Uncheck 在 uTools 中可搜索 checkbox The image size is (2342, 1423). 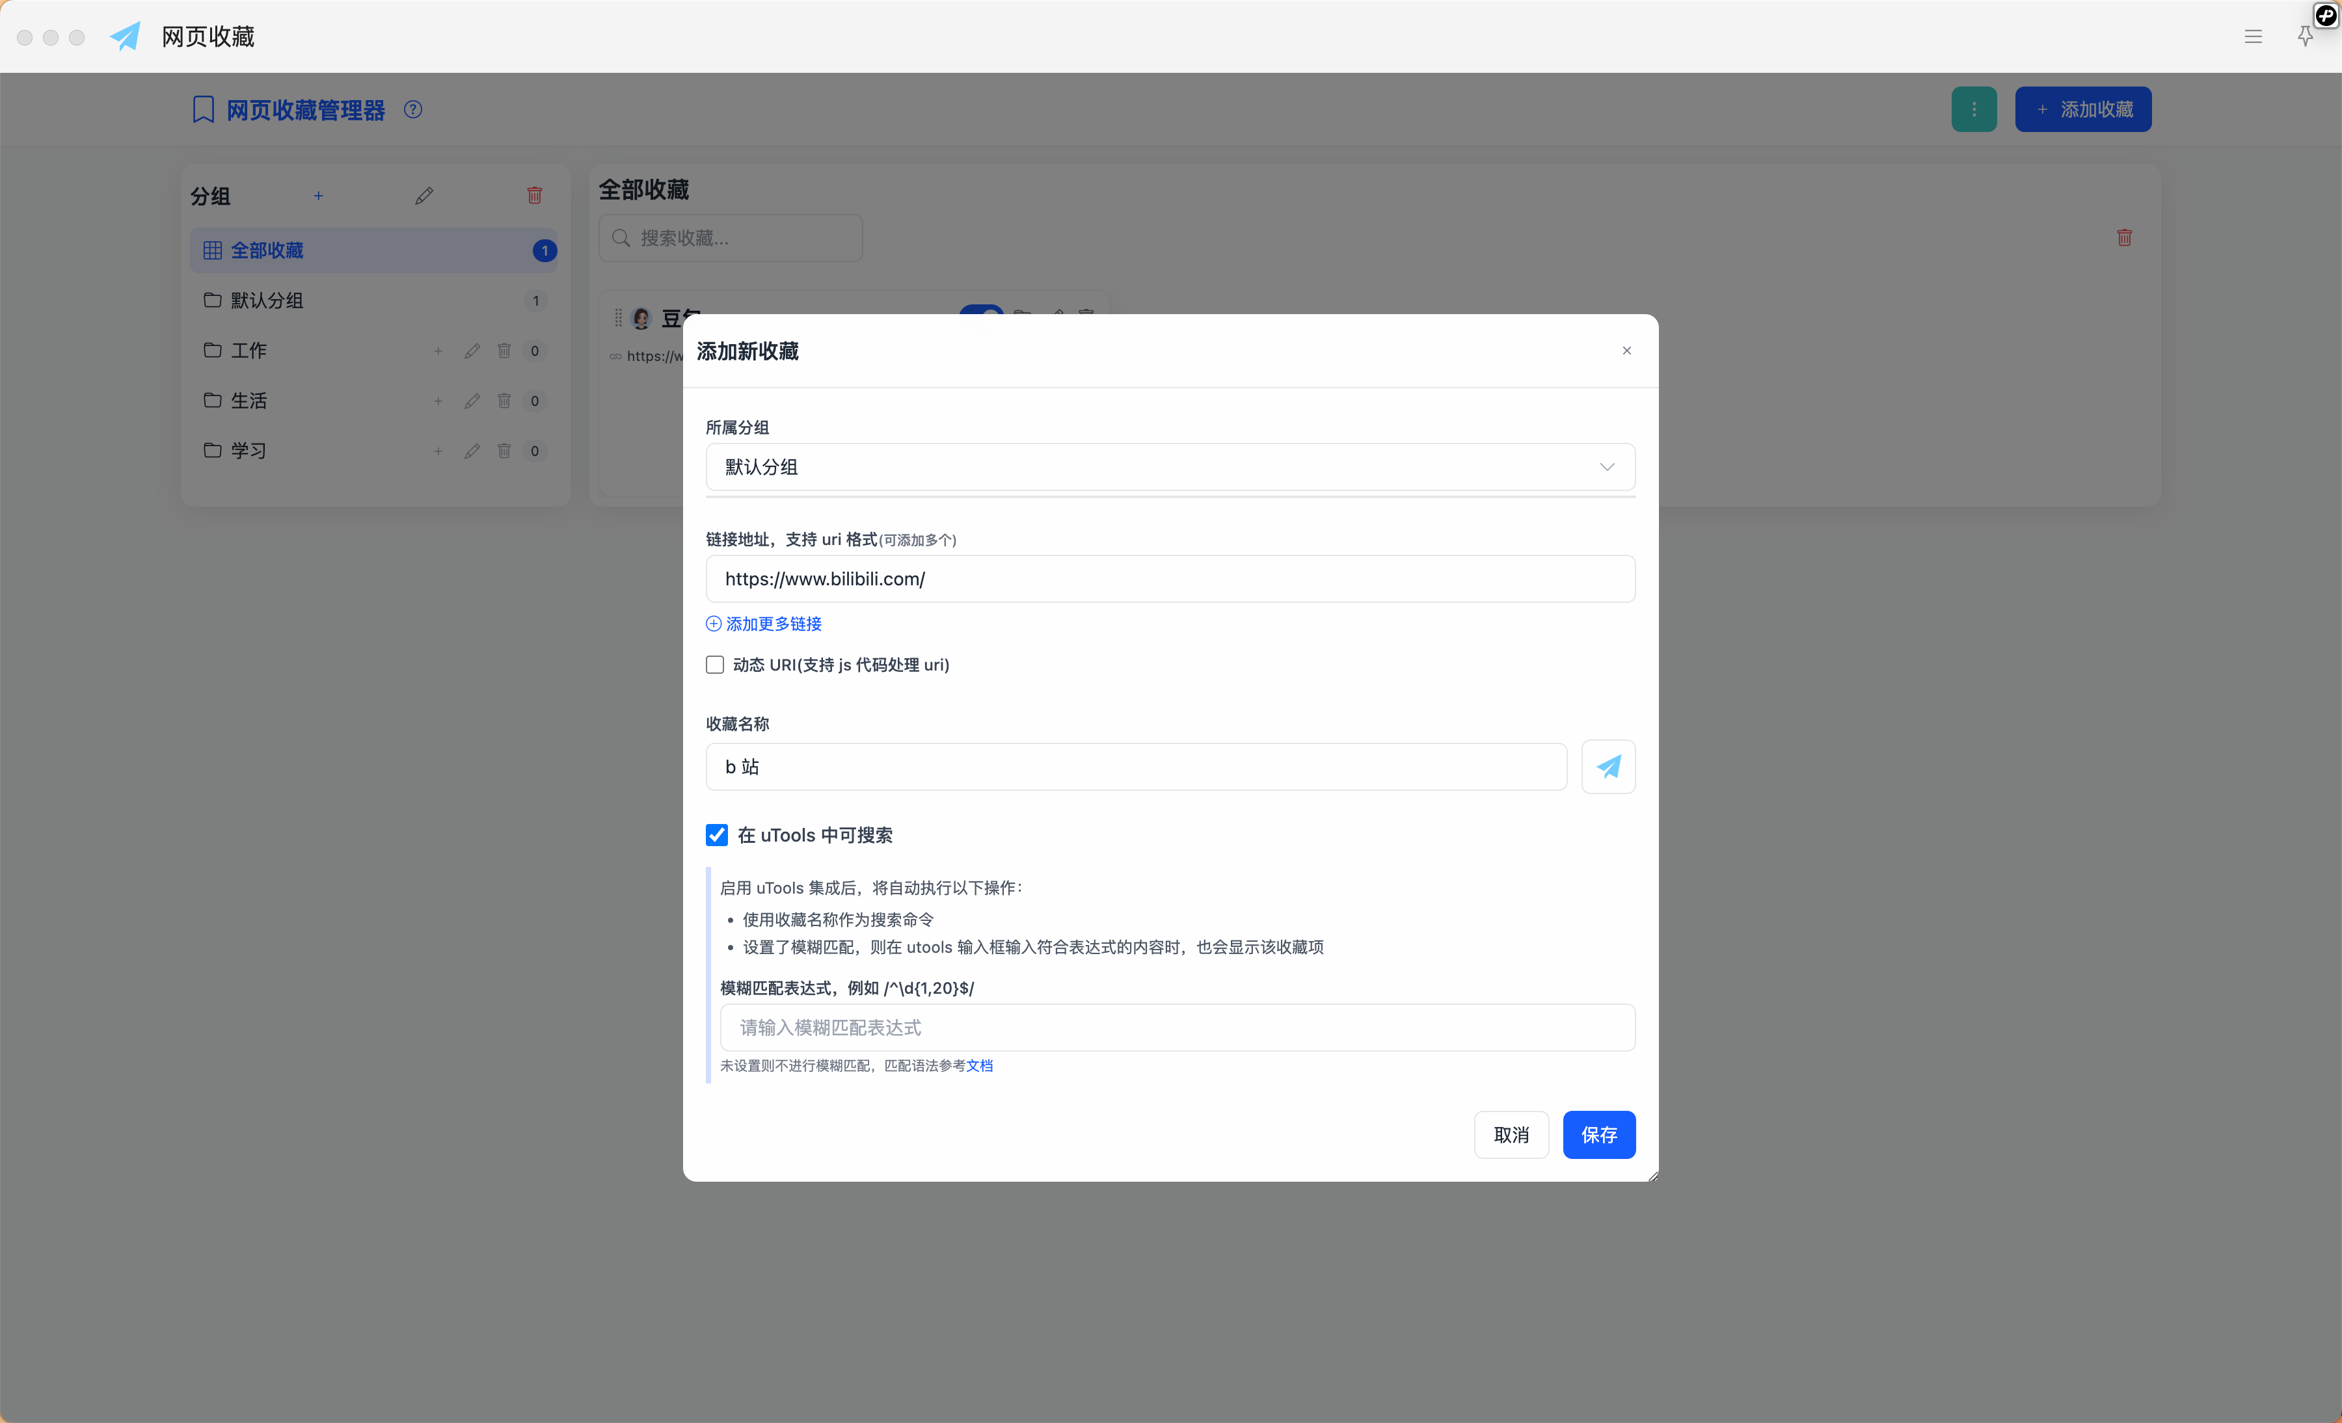pos(717,835)
